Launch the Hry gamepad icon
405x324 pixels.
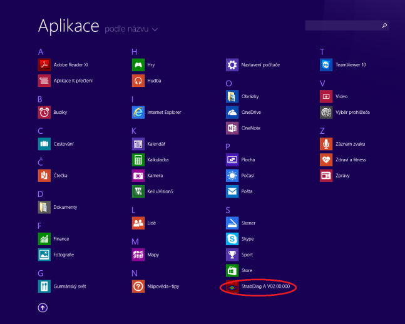138,65
